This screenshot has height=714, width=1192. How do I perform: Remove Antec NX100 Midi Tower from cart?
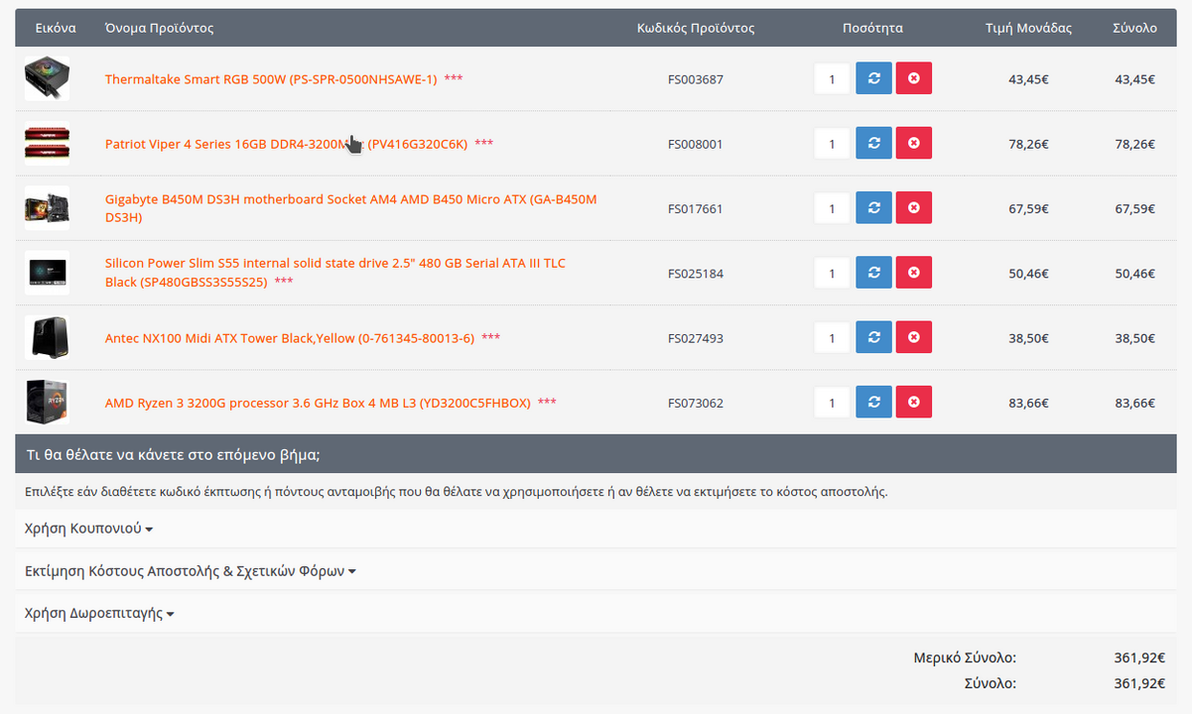click(x=913, y=338)
